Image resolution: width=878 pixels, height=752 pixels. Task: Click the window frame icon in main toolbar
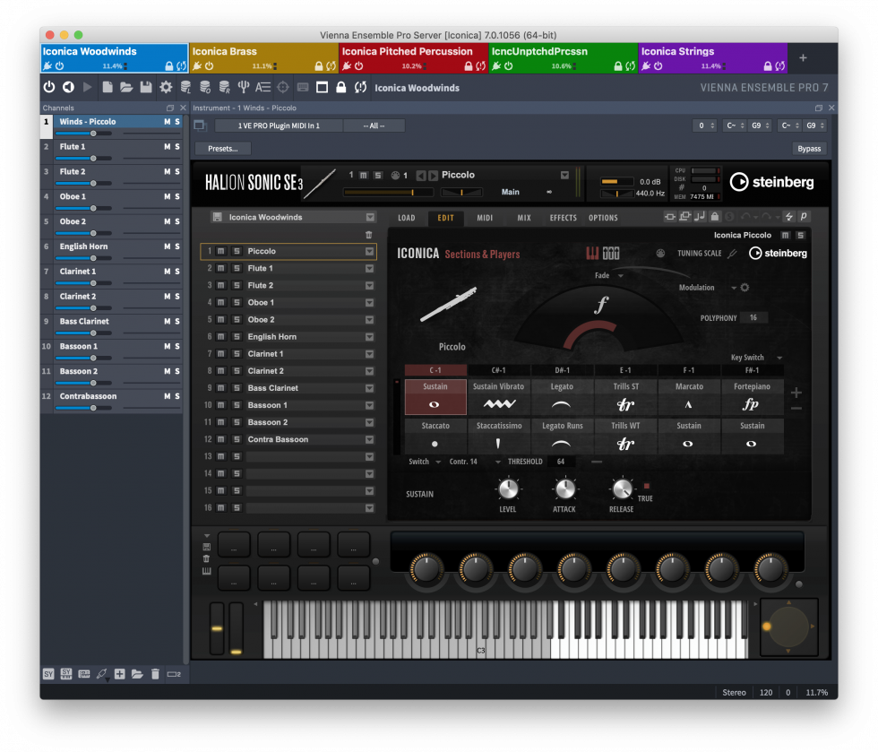(x=322, y=87)
